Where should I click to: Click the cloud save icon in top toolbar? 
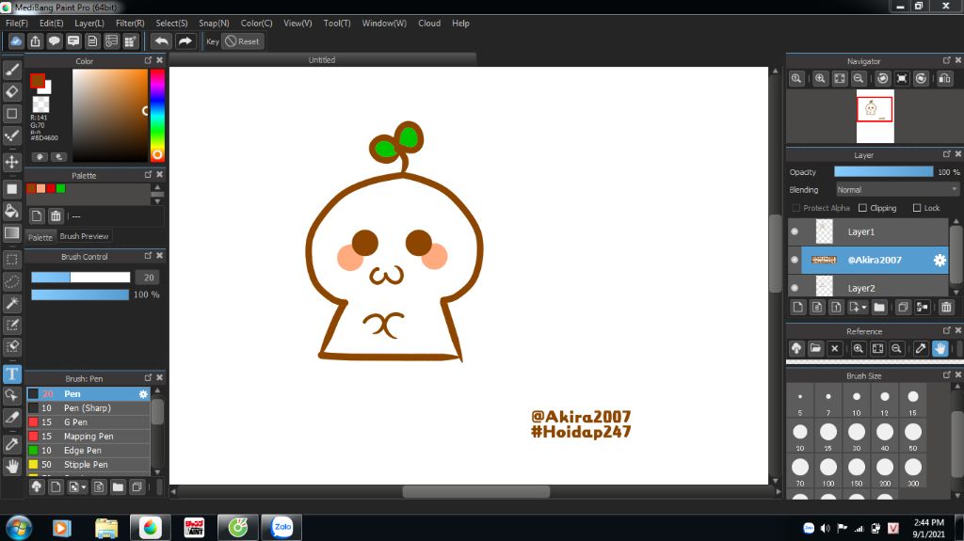tap(16, 41)
